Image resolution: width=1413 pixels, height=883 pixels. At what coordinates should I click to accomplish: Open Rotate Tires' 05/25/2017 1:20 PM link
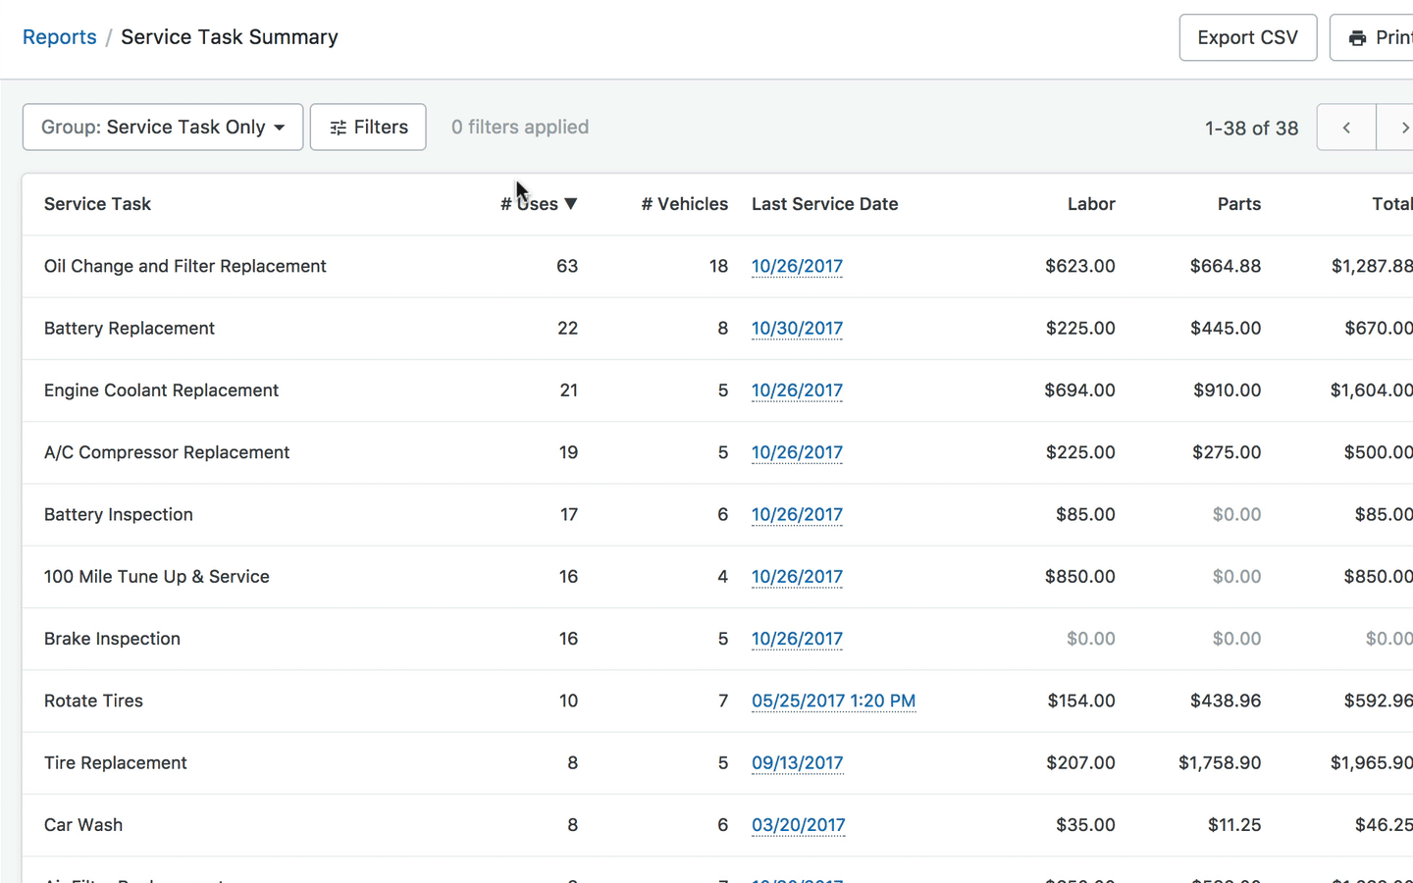coord(834,701)
